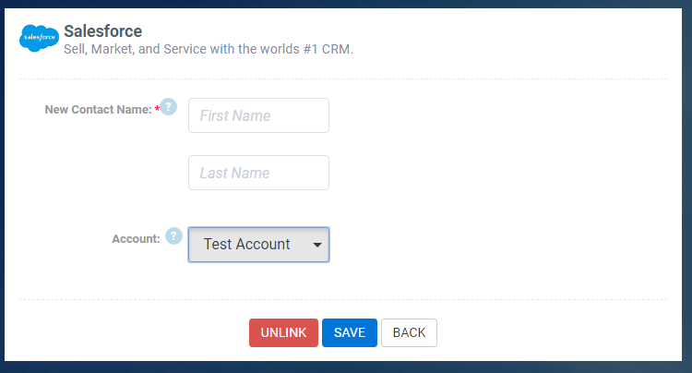Click the dashed divider above the buttons
This screenshot has height=373, width=692.
click(x=343, y=299)
